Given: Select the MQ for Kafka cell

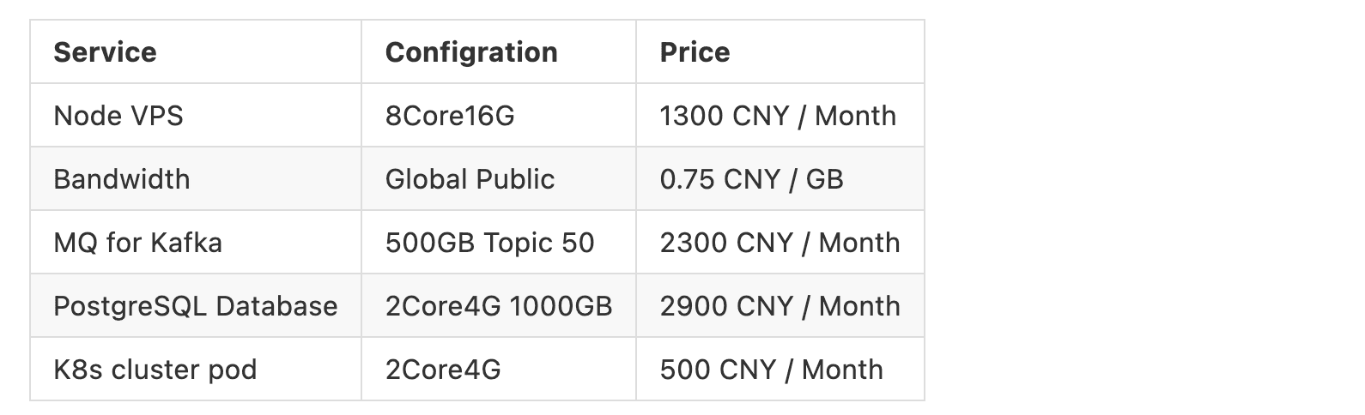Looking at the screenshot, I should click(x=137, y=243).
